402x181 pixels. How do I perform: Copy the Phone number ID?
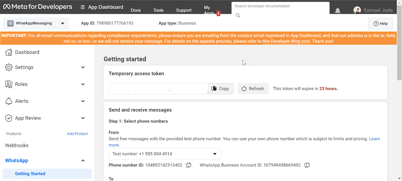(188, 165)
